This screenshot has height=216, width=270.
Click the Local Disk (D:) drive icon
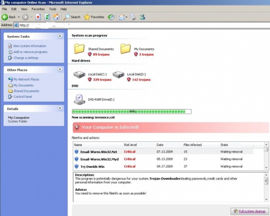118,75
